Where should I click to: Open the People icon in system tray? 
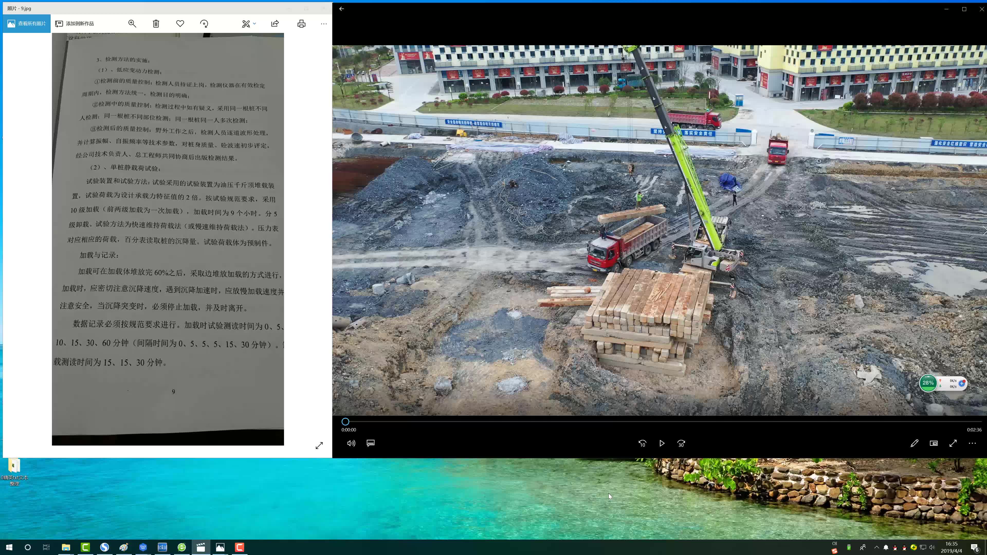(x=863, y=547)
